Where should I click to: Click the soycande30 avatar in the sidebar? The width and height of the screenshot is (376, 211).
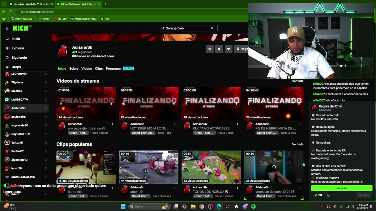7,125
